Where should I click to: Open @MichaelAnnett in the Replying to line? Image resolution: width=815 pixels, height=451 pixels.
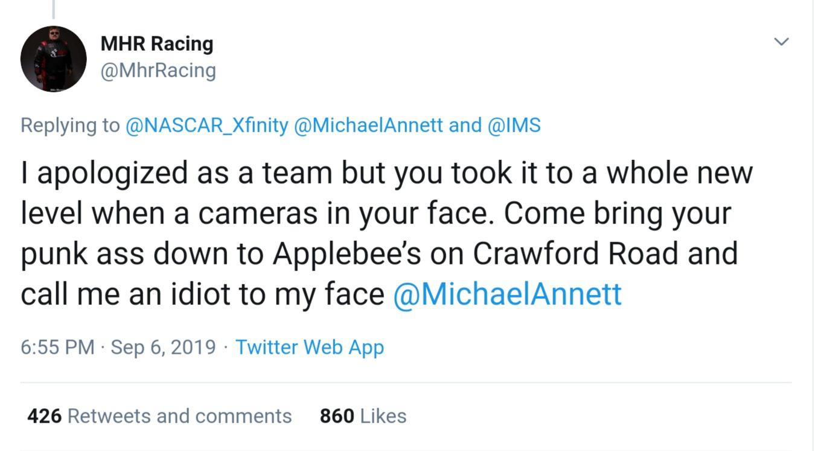point(368,126)
